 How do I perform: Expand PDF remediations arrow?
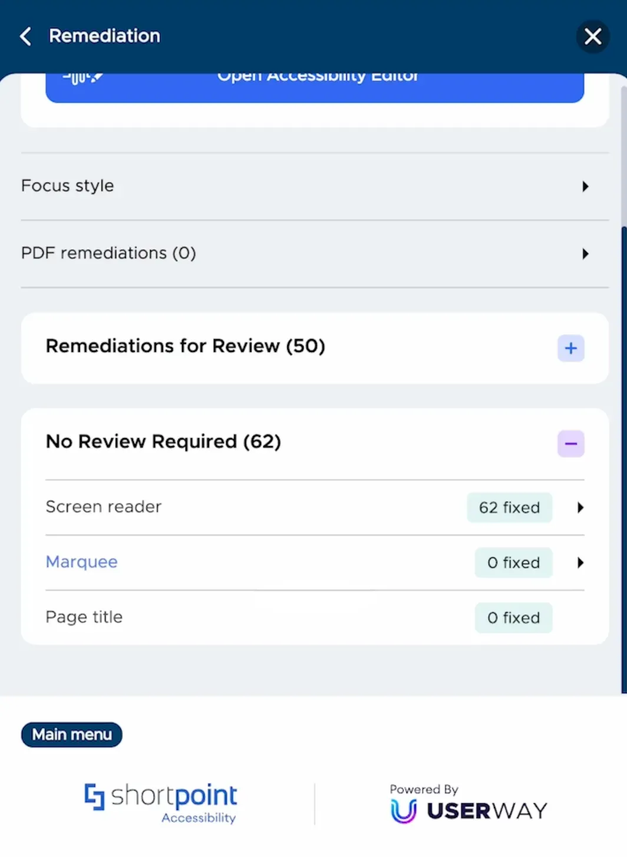coord(585,254)
